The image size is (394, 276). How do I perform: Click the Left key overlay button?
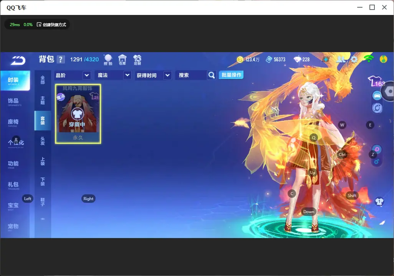28,199
